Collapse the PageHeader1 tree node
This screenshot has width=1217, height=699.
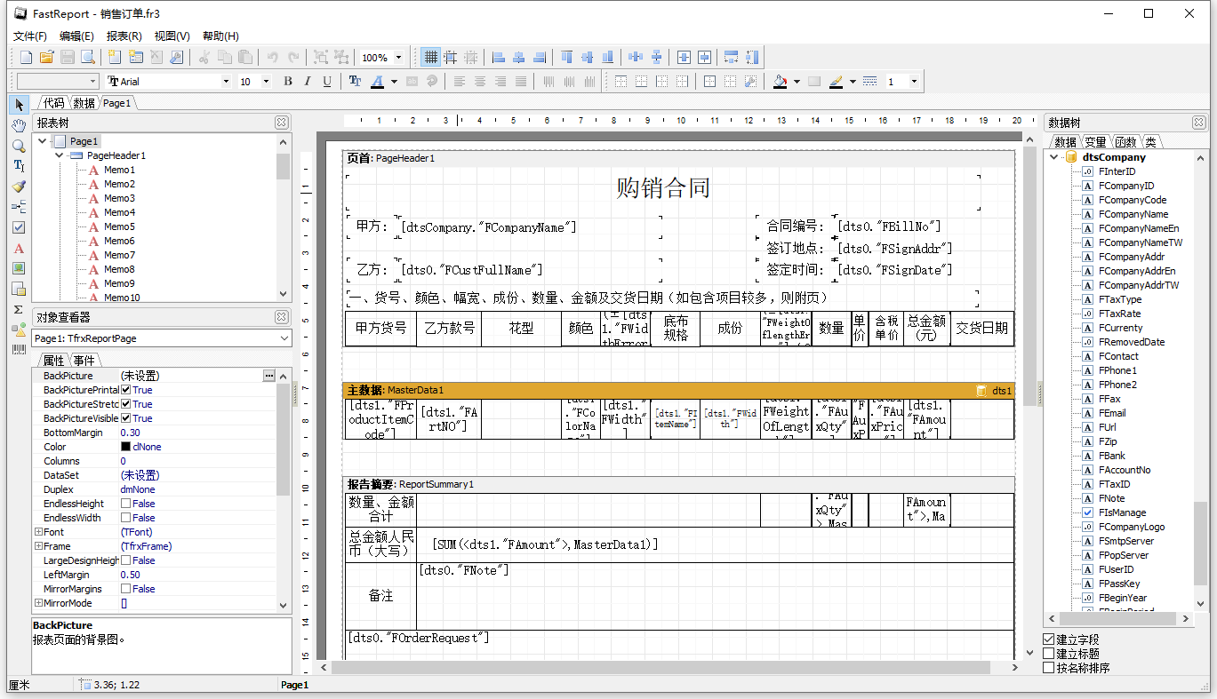point(59,155)
